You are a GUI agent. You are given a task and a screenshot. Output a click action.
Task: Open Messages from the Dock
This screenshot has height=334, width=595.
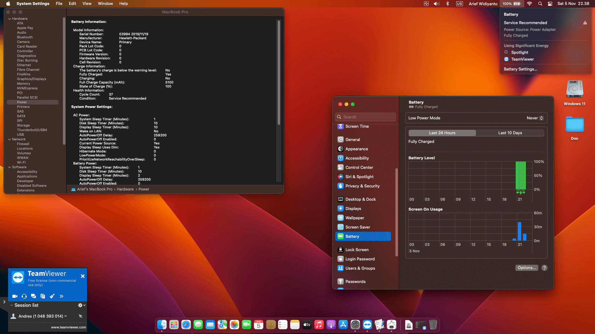198,325
